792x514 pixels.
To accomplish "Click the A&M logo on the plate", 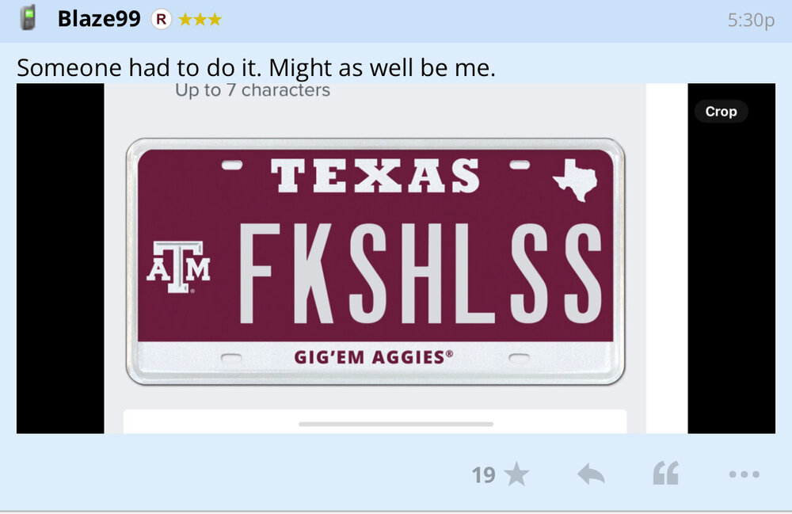I will (x=178, y=266).
